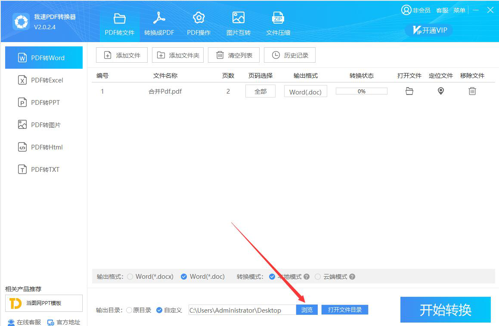Click 清空列表 button
This screenshot has height=326, width=499.
coord(234,55)
